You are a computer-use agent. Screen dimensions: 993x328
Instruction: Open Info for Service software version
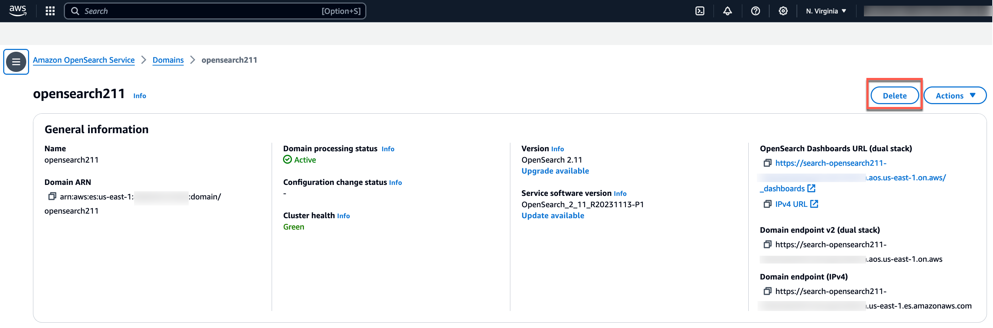tap(620, 194)
